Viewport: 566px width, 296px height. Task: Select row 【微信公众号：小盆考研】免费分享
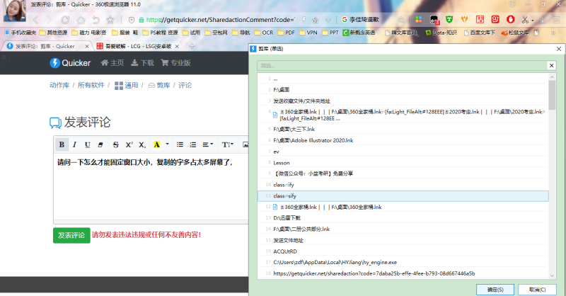[403, 173]
